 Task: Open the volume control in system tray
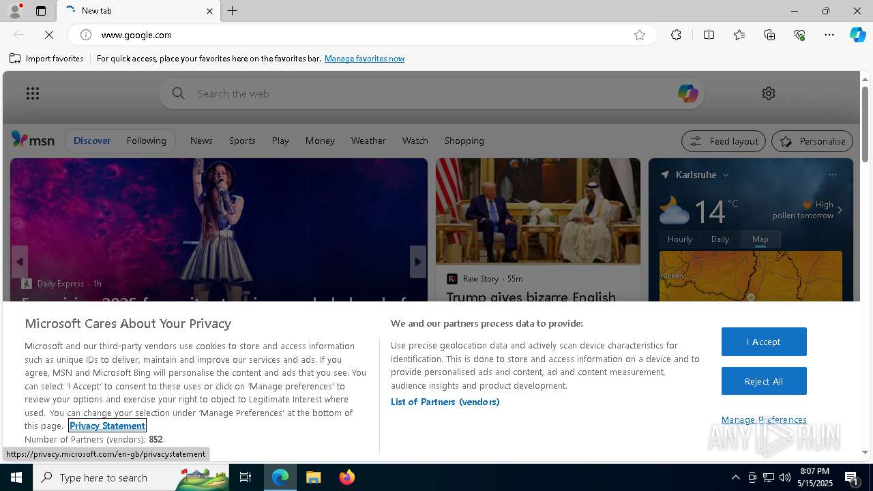pyautogui.click(x=785, y=477)
